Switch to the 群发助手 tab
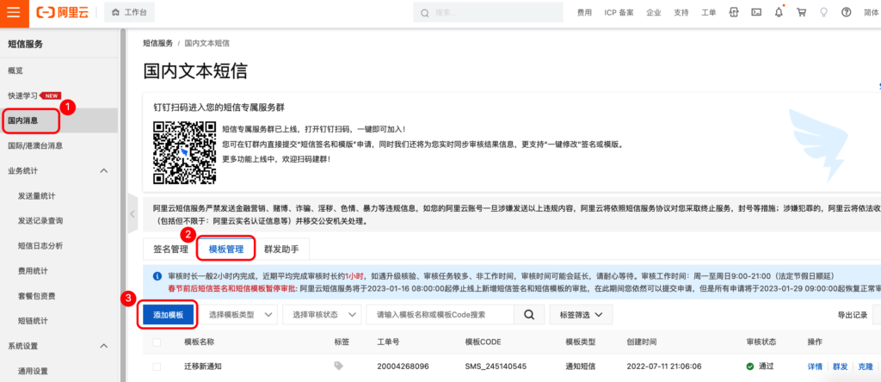The width and height of the screenshot is (881, 382). click(280, 250)
